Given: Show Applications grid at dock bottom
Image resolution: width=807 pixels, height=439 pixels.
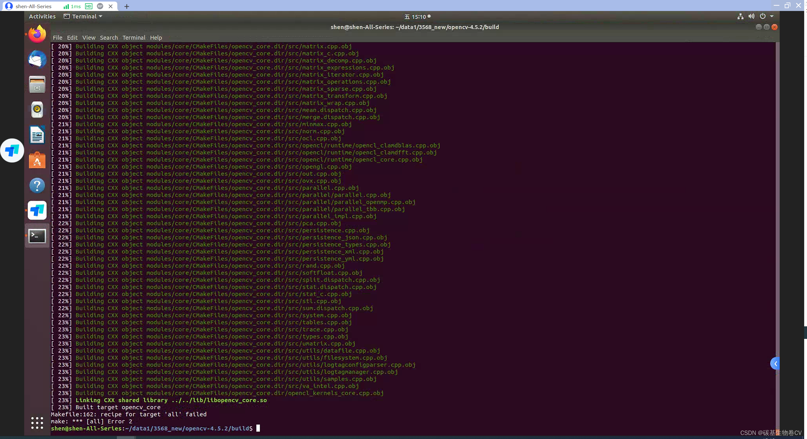Looking at the screenshot, I should click(x=37, y=423).
